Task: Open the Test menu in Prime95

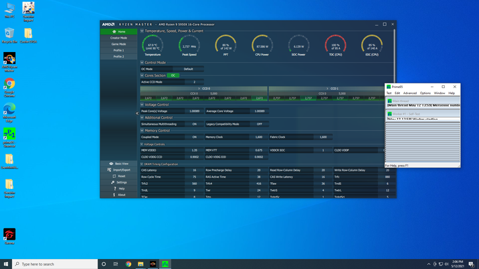Action: click(389, 93)
